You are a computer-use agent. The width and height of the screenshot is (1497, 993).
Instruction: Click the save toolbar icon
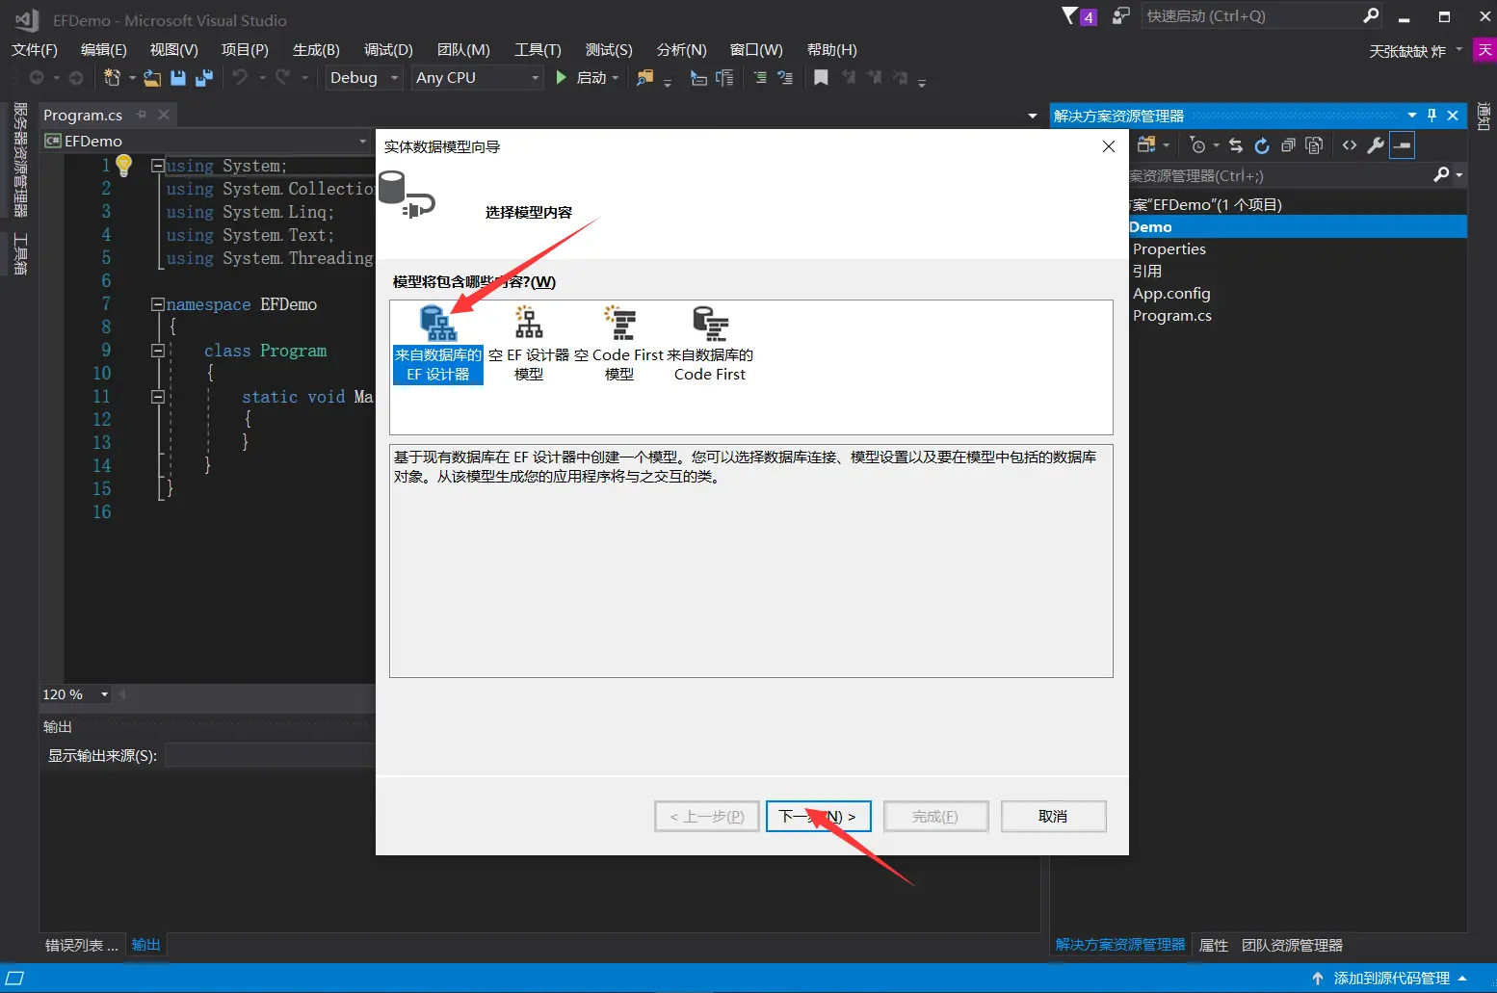[x=178, y=78]
